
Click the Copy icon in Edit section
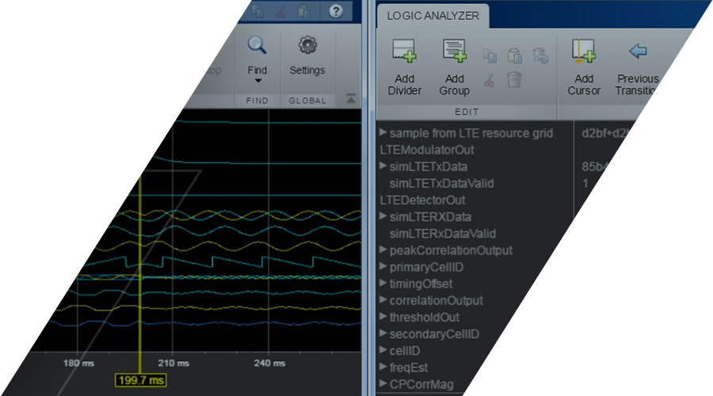click(x=490, y=55)
